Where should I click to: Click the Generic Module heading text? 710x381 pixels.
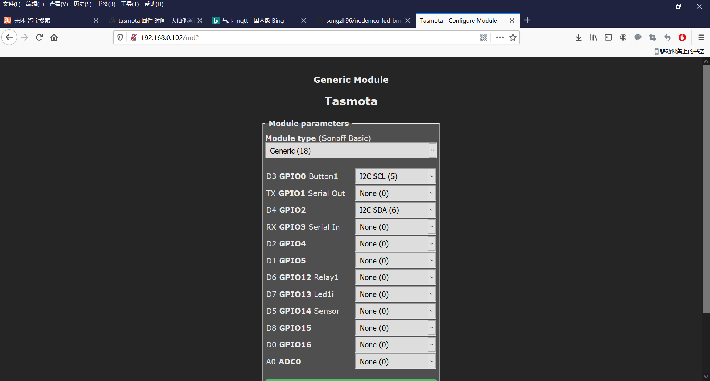click(351, 80)
